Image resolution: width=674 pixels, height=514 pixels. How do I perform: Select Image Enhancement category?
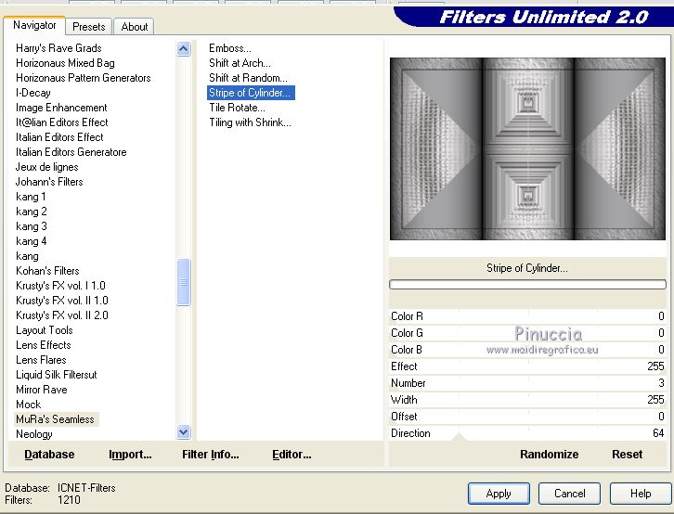[61, 108]
